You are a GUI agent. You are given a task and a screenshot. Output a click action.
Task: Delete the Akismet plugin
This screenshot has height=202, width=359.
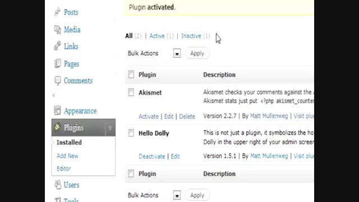click(187, 116)
